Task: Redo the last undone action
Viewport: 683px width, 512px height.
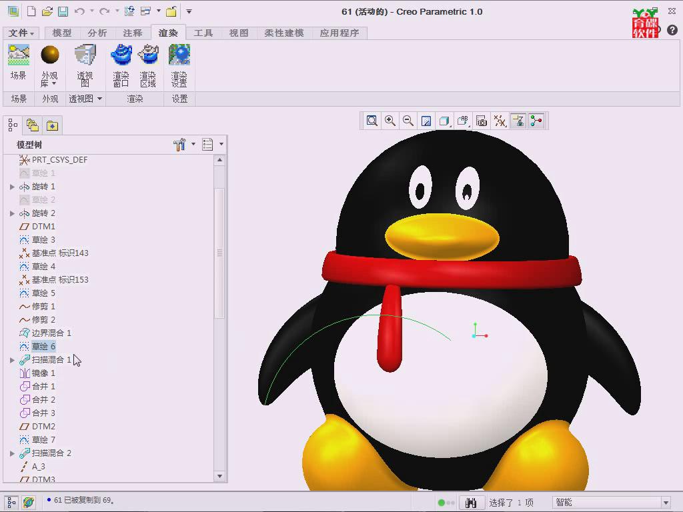Action: tap(104, 11)
